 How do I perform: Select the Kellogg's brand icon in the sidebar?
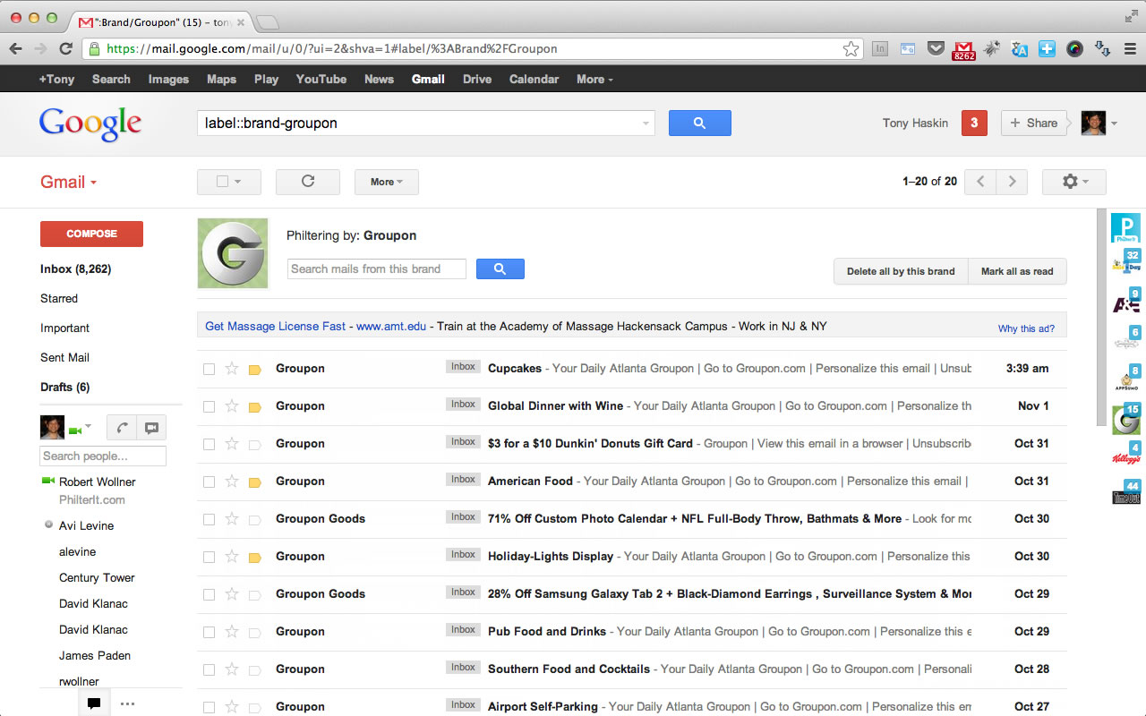(x=1125, y=456)
